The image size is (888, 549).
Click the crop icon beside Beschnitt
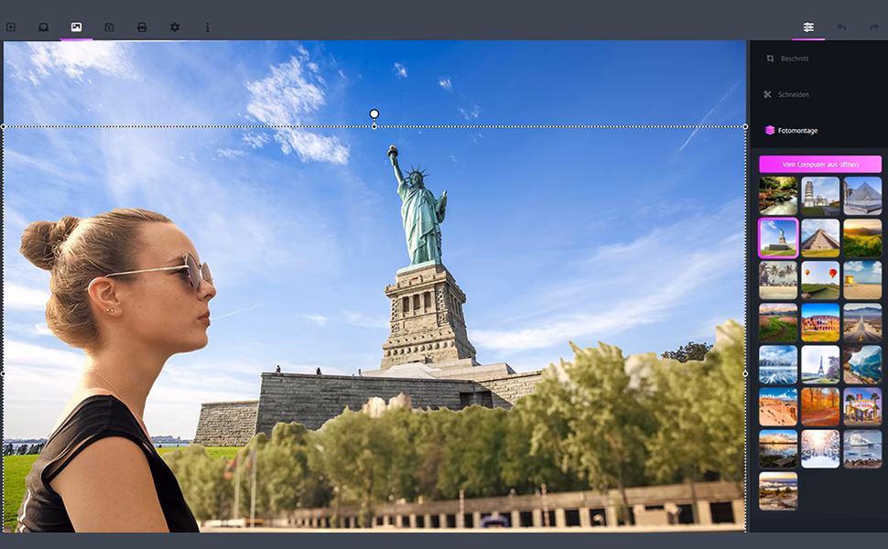click(770, 59)
